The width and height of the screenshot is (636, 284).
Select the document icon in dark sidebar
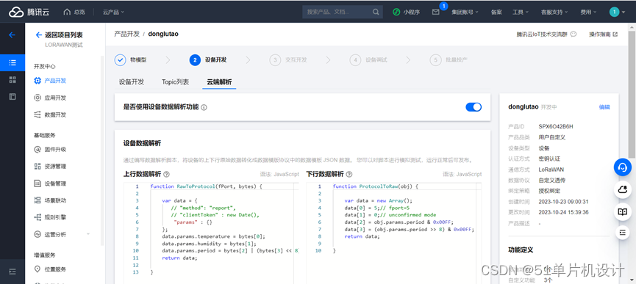tap(12, 97)
